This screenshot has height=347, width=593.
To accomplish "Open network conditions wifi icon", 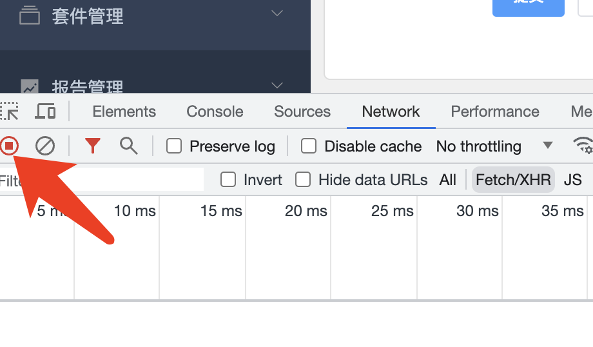I will [x=583, y=146].
